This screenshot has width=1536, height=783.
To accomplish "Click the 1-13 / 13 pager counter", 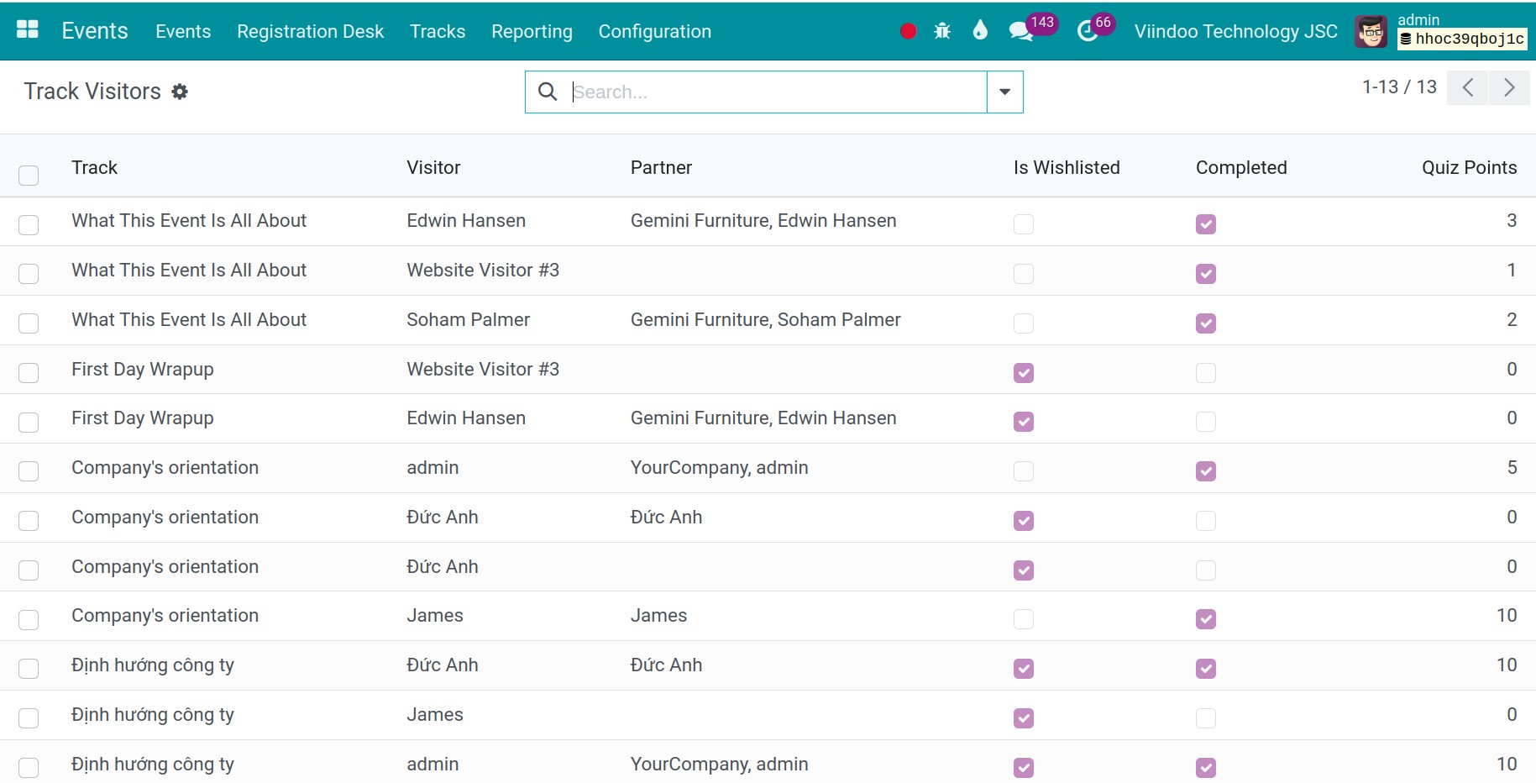I will pos(1399,87).
